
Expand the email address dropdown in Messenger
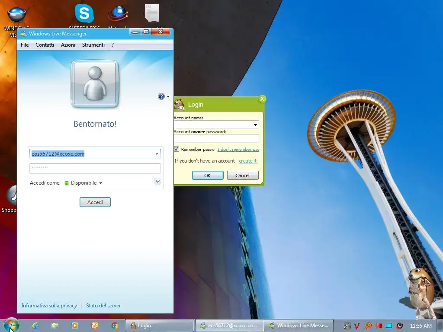click(157, 154)
